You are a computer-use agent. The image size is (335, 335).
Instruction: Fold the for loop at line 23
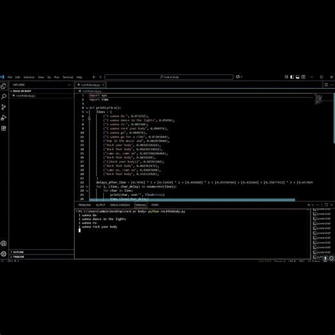(x=87, y=187)
